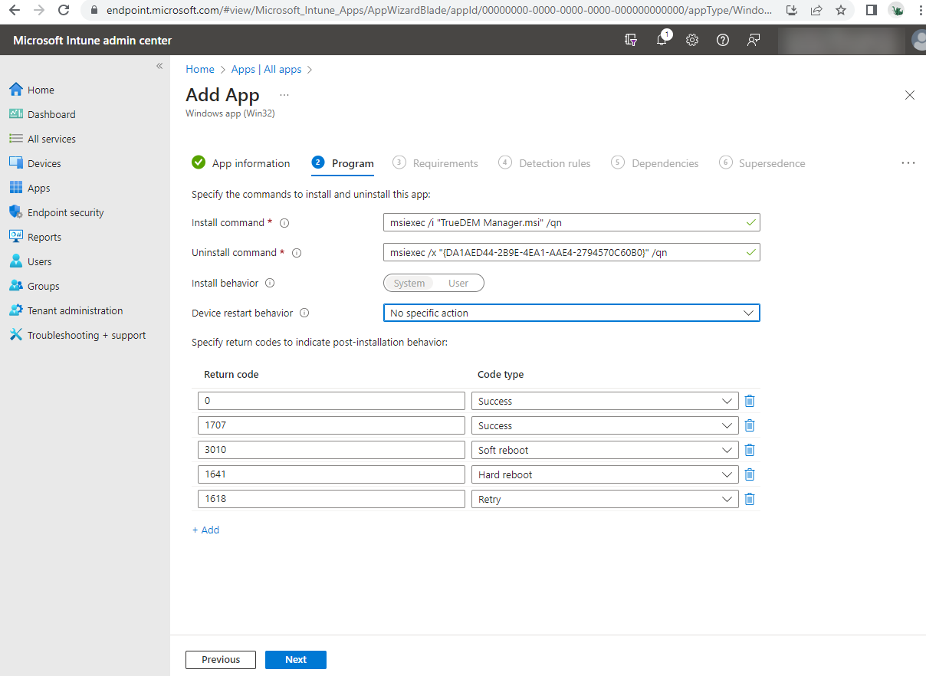Go to the Requirements step tab
The image size is (926, 676).
click(445, 163)
